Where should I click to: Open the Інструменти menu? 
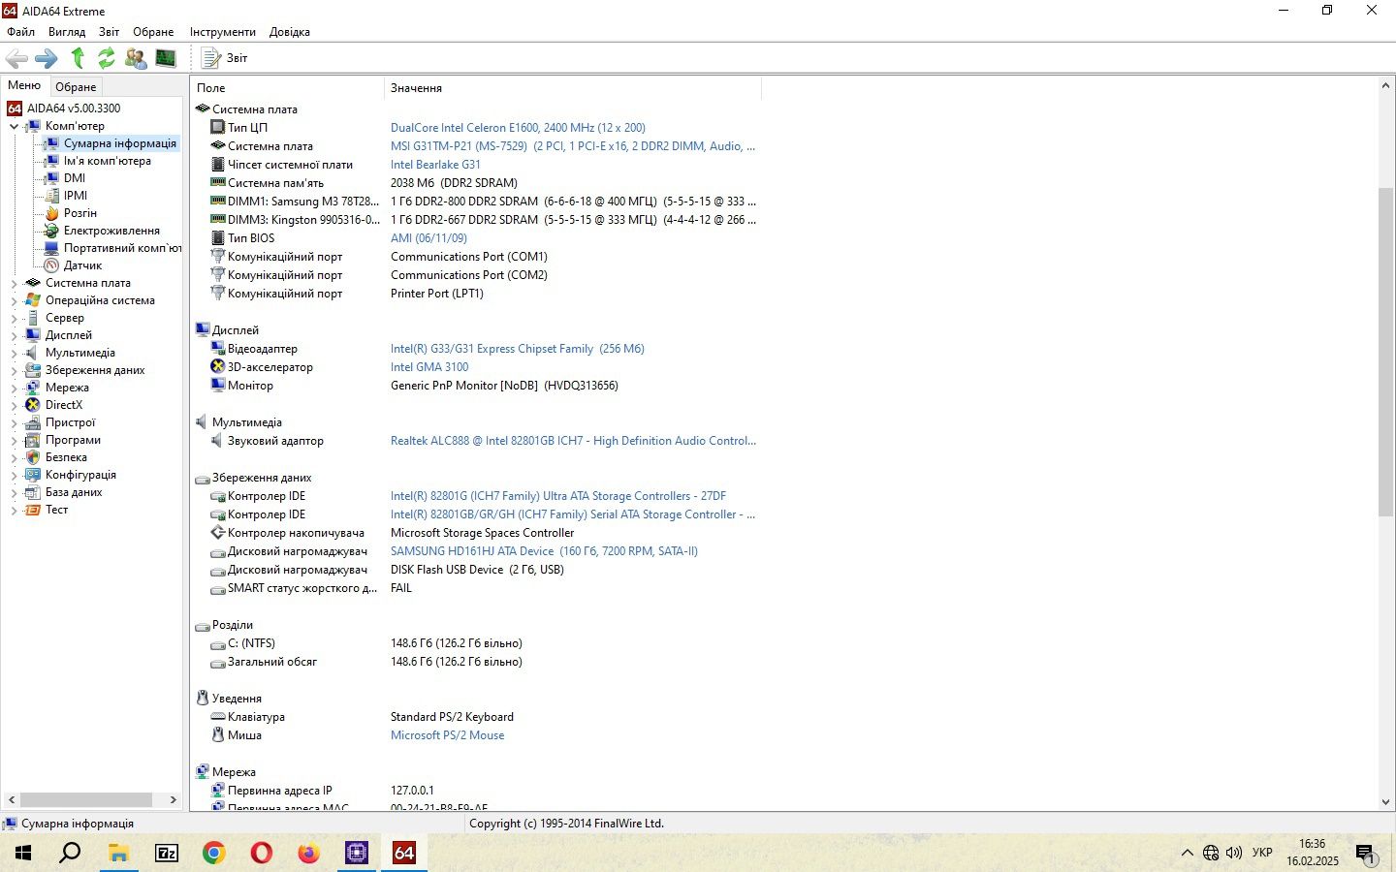click(222, 32)
